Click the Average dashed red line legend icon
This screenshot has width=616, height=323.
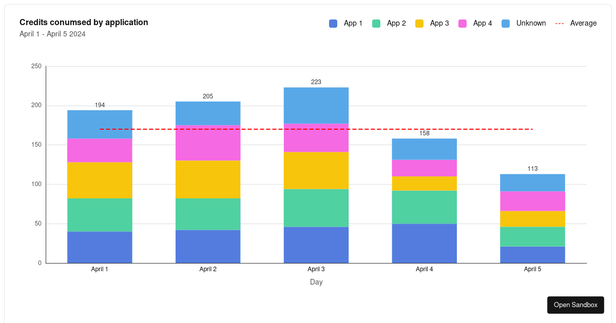(560, 23)
